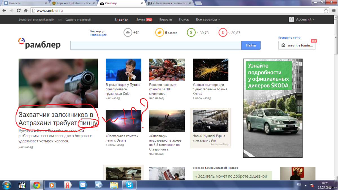Image resolution: width=338 pixels, height=190 pixels.
Task: Click the Chrome taskbar icon
Action: click(x=37, y=185)
